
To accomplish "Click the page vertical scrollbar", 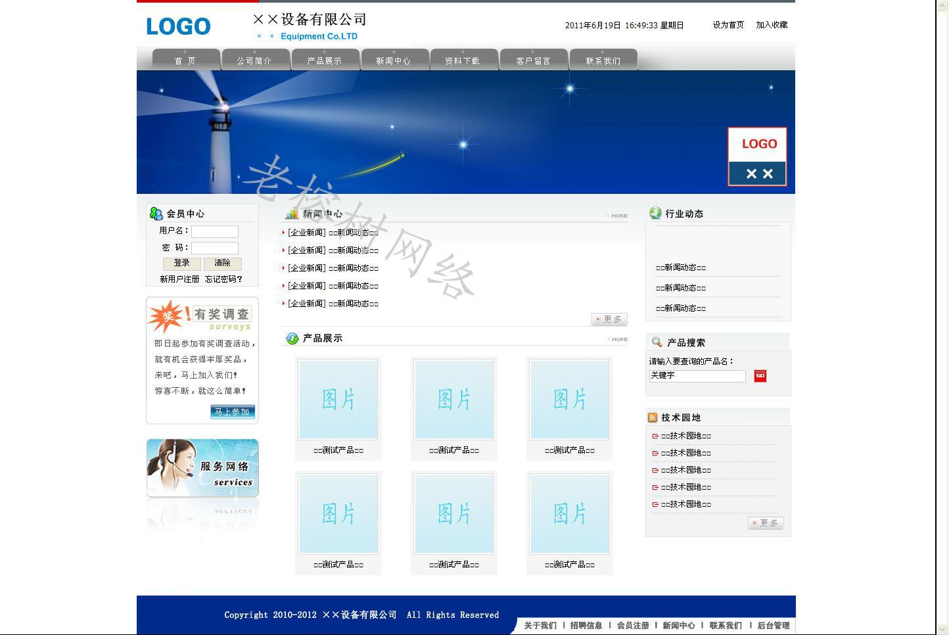I will 942,317.
